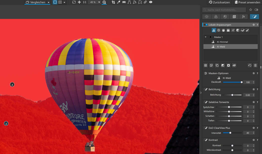Click the sky mask pin on the image
Viewport: 262px width, 154px height.
12,84
